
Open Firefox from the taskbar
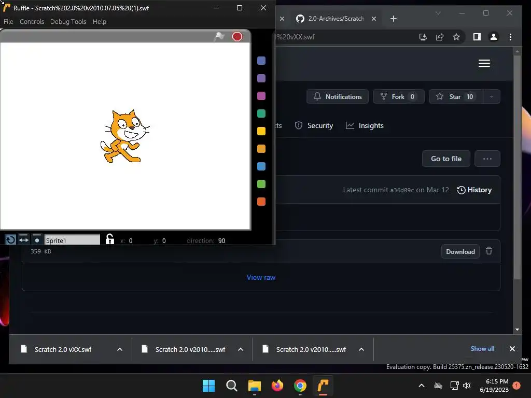tap(277, 386)
